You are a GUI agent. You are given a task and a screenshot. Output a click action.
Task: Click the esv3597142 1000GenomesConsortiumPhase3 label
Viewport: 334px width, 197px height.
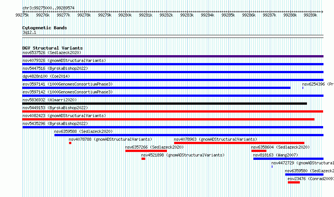[68, 92]
